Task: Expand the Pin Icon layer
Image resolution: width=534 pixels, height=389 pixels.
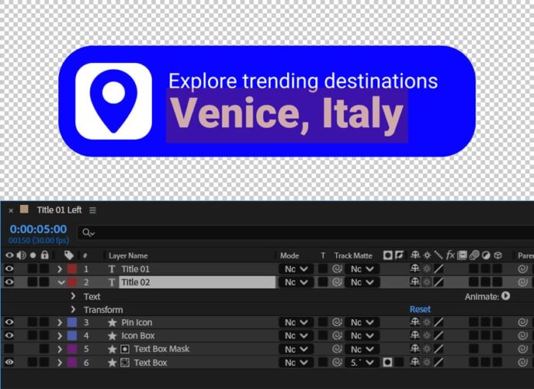Action: 60,322
